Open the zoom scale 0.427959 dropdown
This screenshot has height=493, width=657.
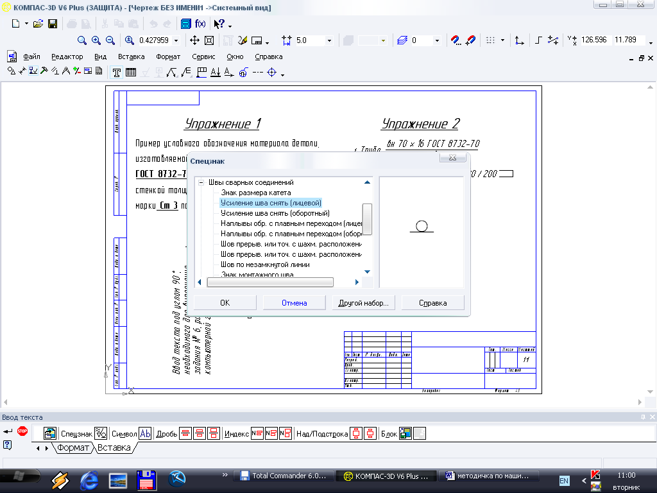coord(176,40)
